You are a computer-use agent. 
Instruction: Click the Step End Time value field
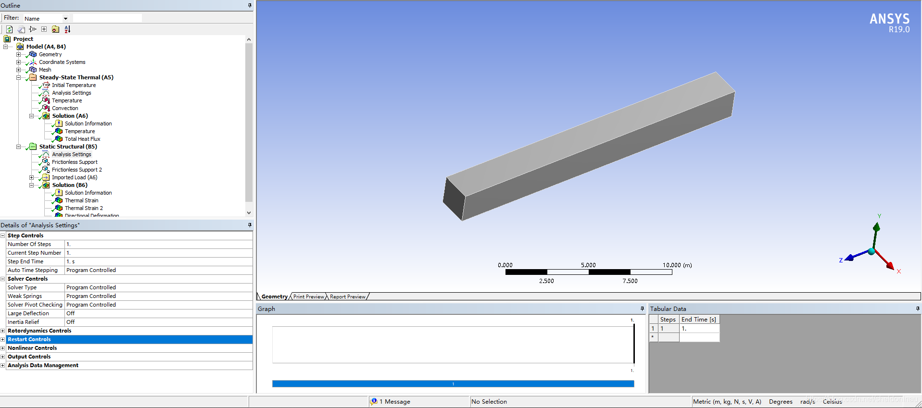point(158,261)
